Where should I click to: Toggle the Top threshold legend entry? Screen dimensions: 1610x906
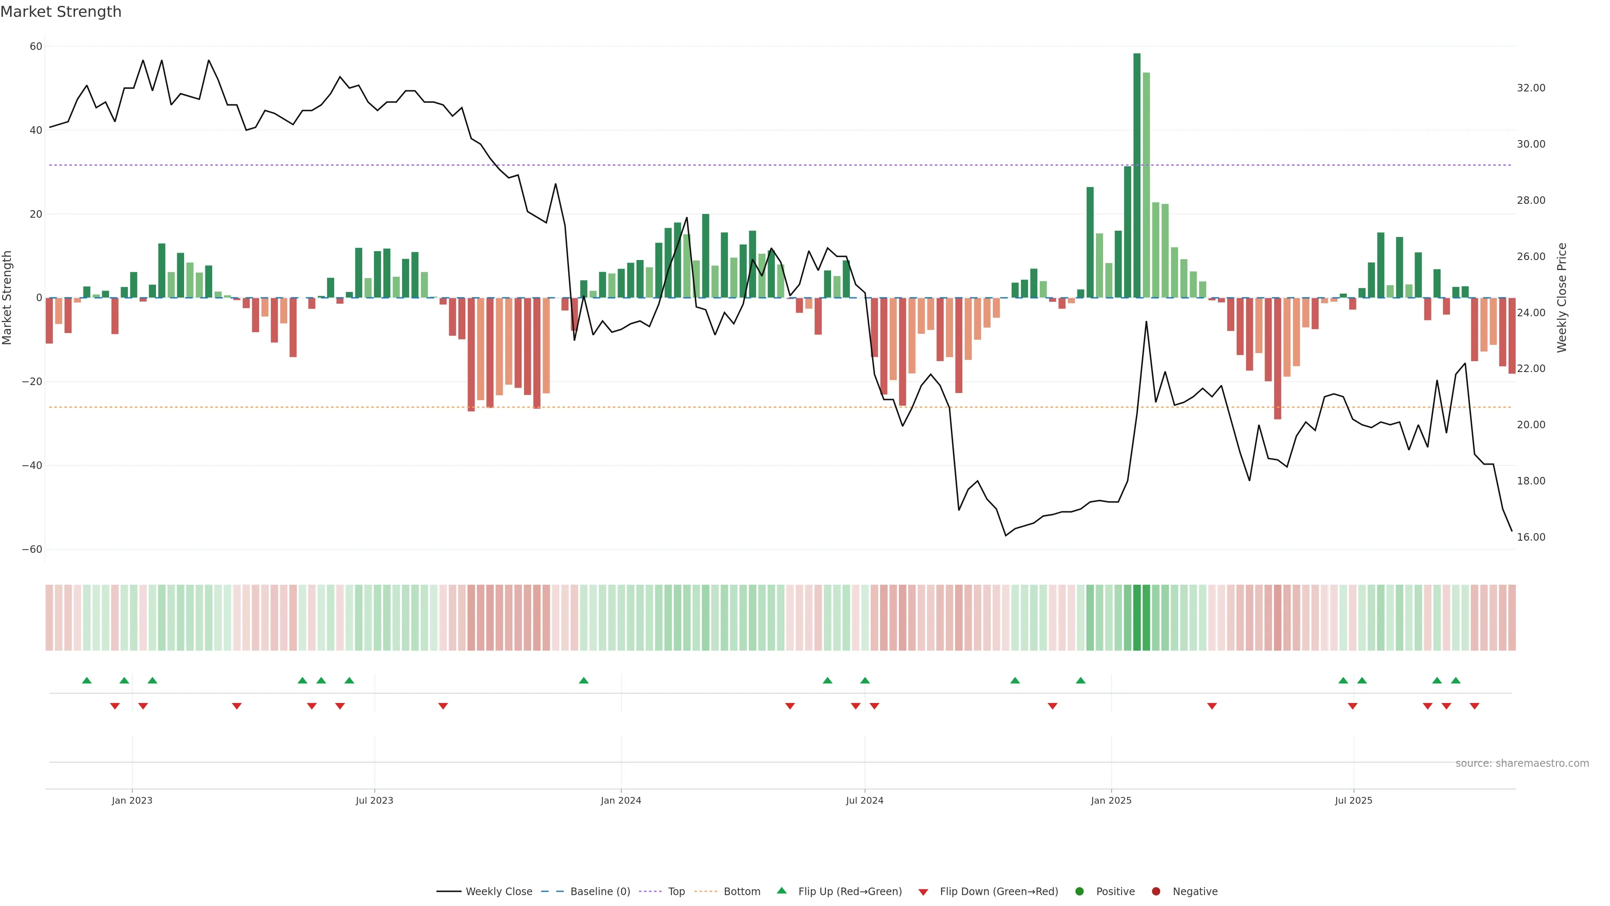676,892
